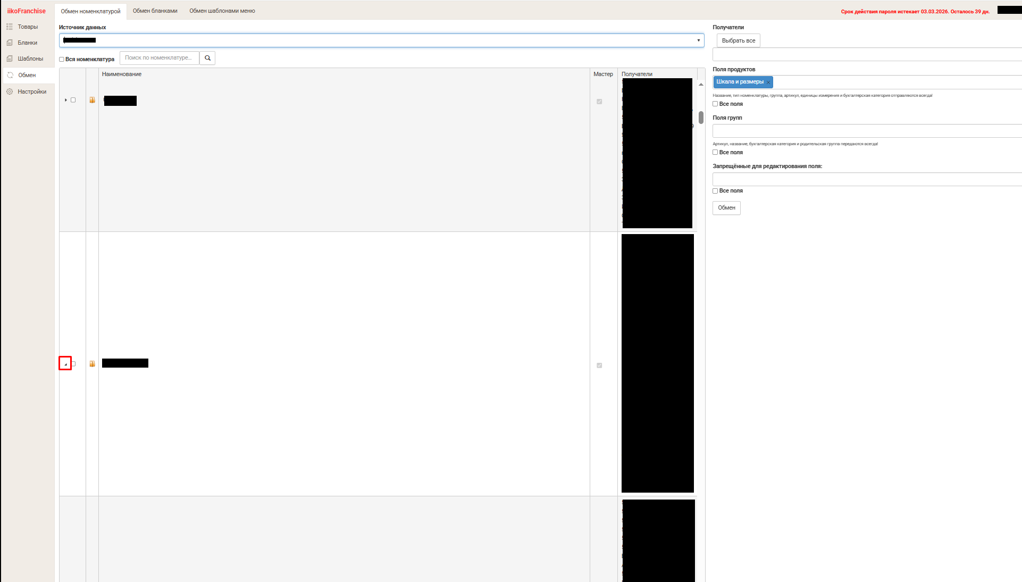This screenshot has height=582, width=1022.
Task: Switch to the Обмен шаблонами меню tab
Action: tap(222, 11)
